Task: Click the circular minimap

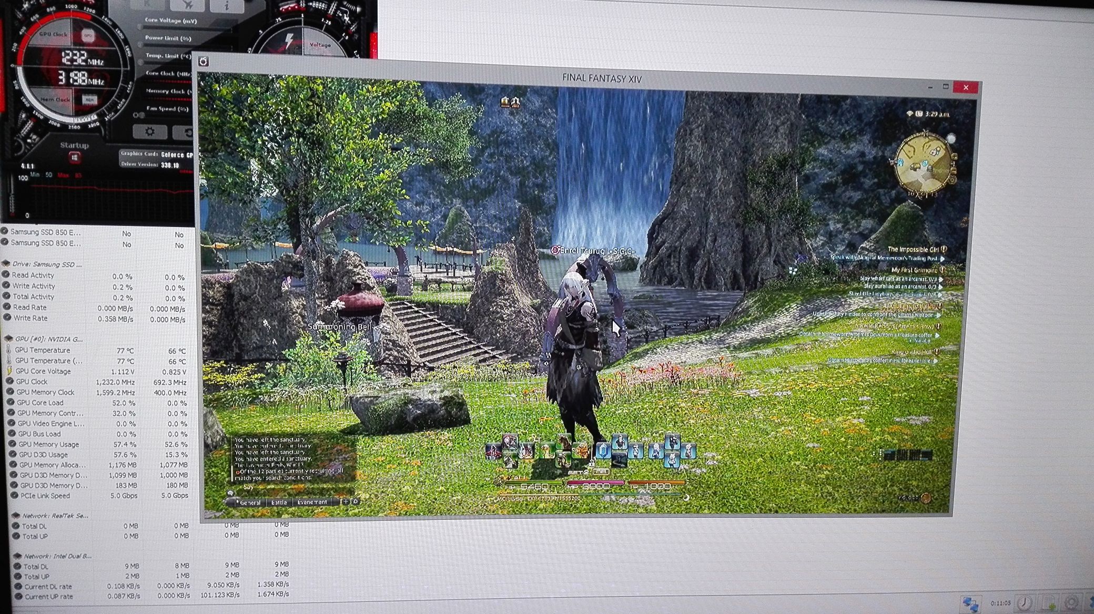Action: pos(925,163)
